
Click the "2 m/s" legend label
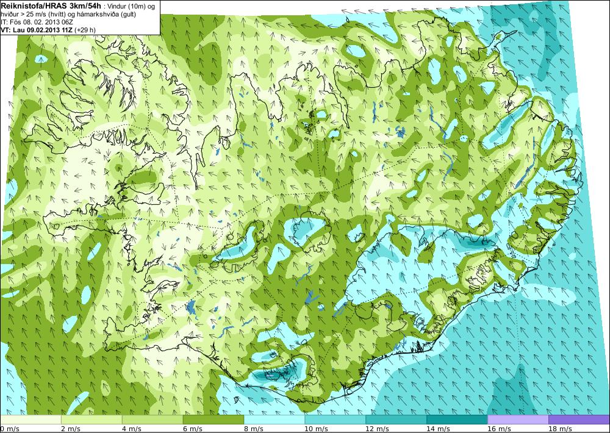tap(71, 429)
